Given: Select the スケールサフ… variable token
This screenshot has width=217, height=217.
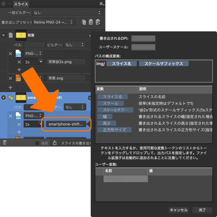Looking at the screenshot, I should tap(115, 110).
